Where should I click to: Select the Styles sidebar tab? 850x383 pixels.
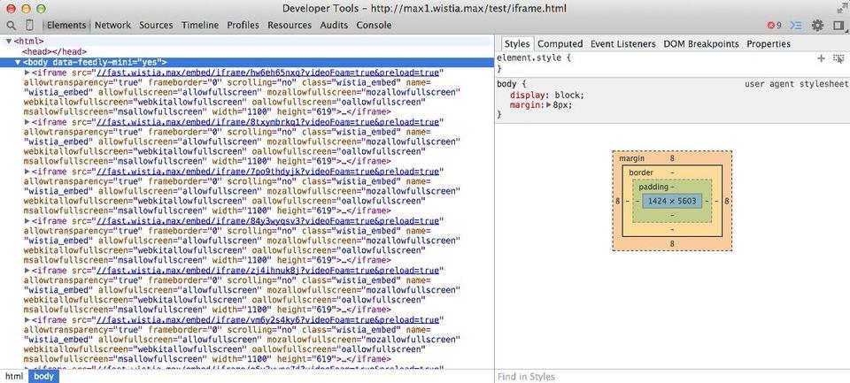tap(516, 44)
